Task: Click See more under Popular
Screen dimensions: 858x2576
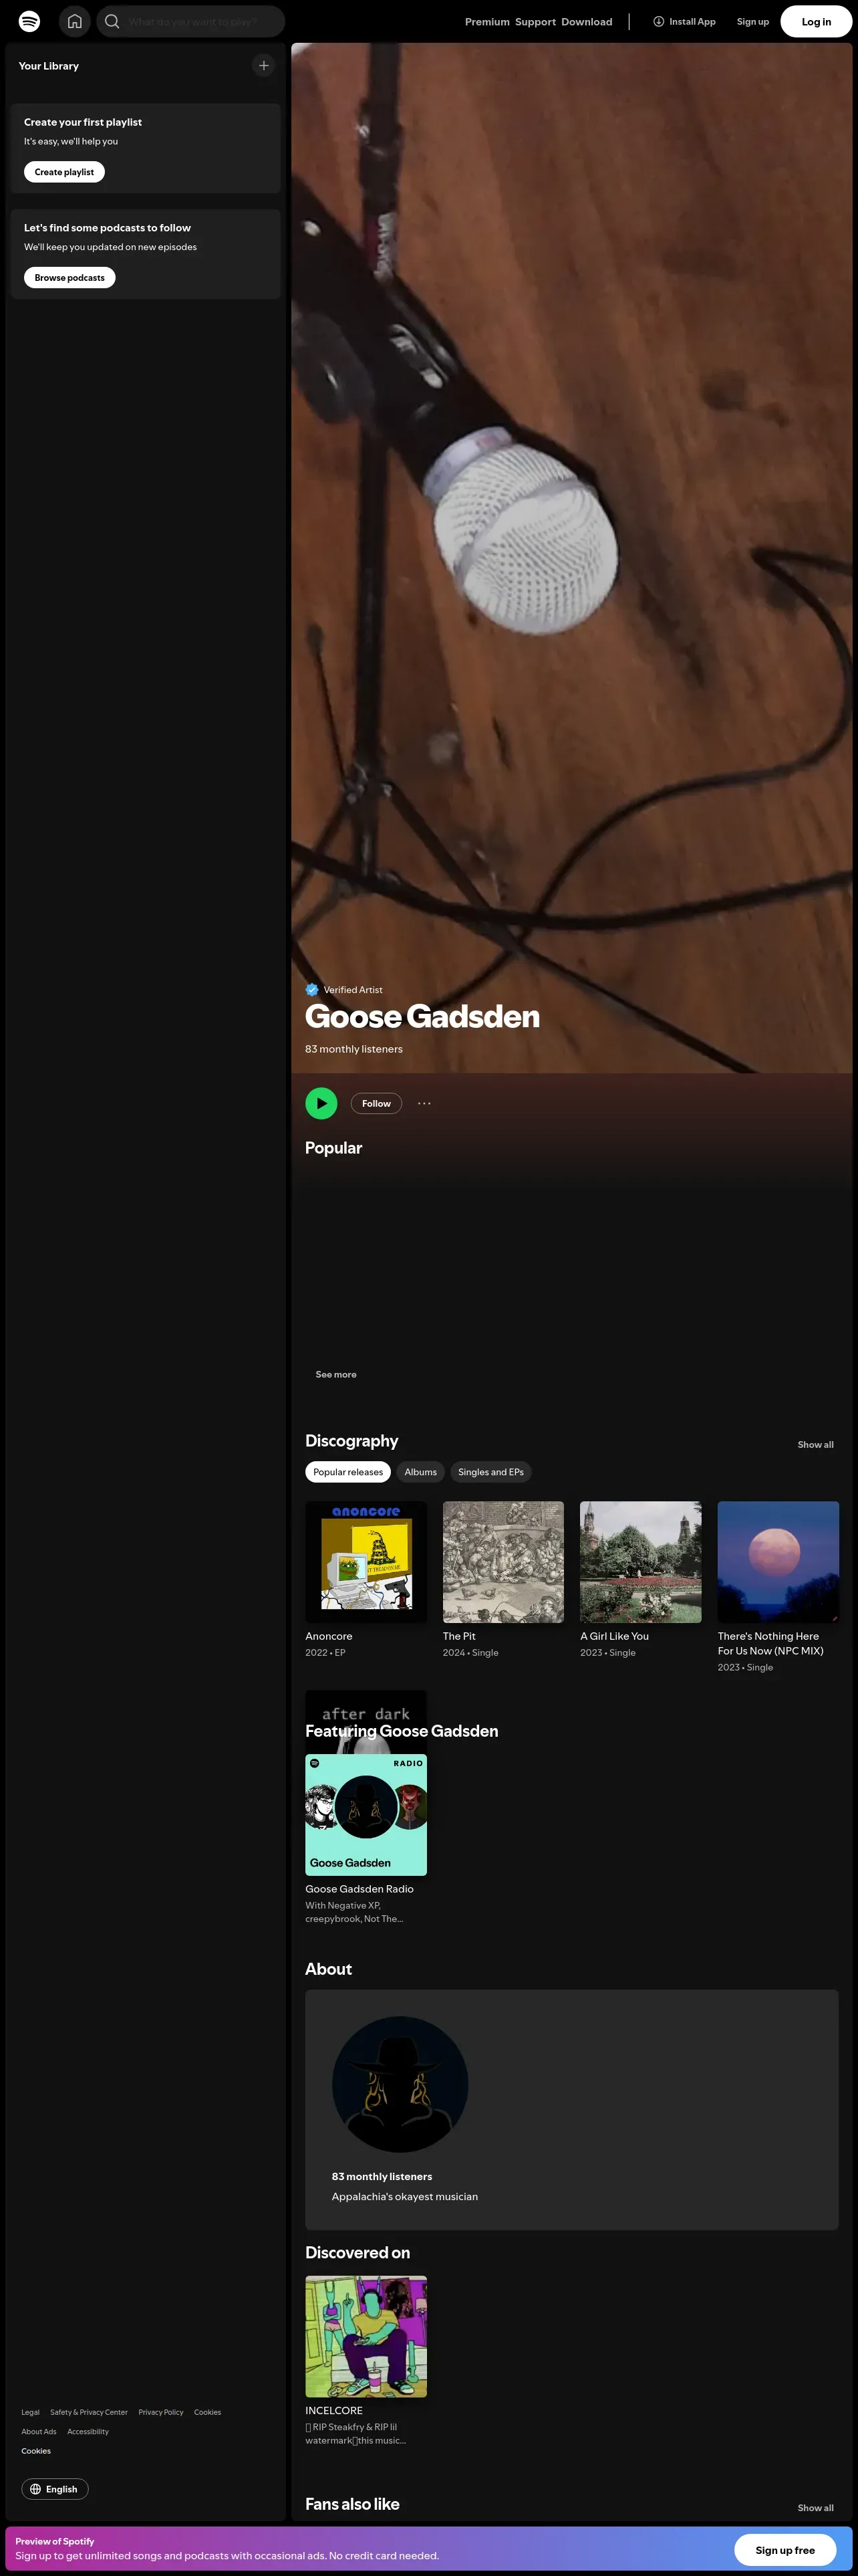Action: tap(335, 1374)
